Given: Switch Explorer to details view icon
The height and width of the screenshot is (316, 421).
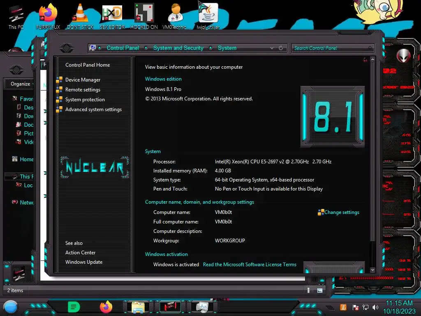Looking at the screenshot, I should tap(308, 290).
